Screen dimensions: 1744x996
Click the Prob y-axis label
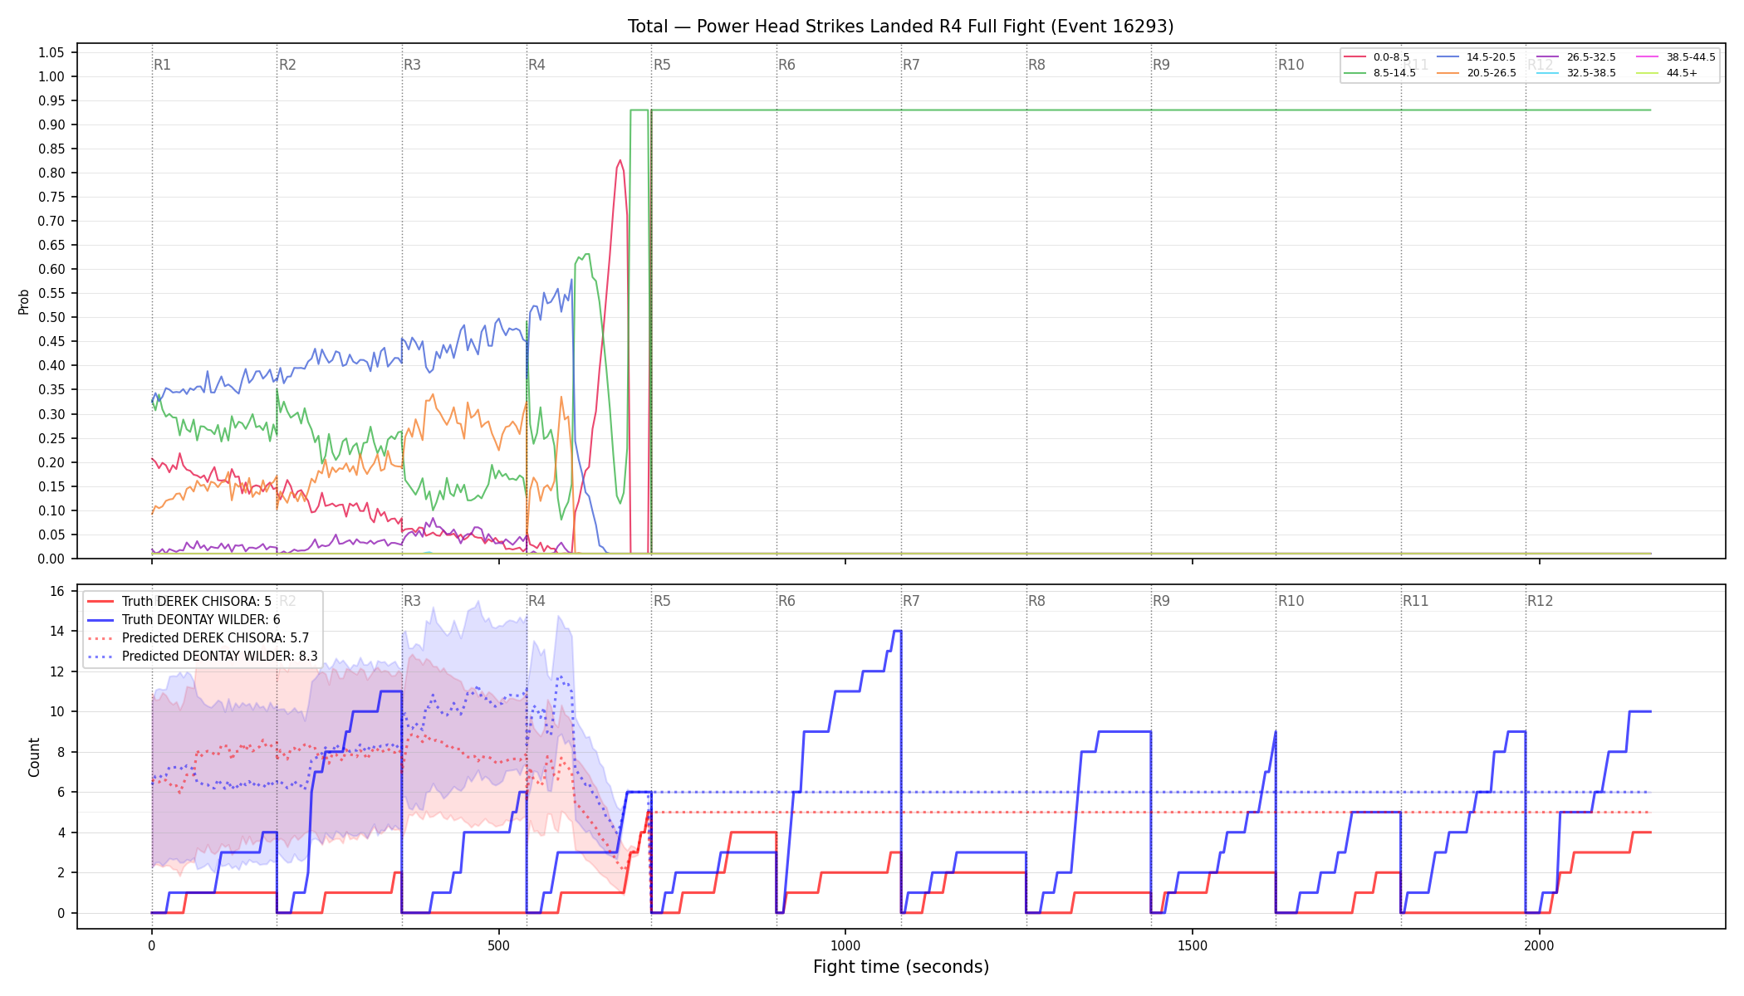click(x=24, y=301)
